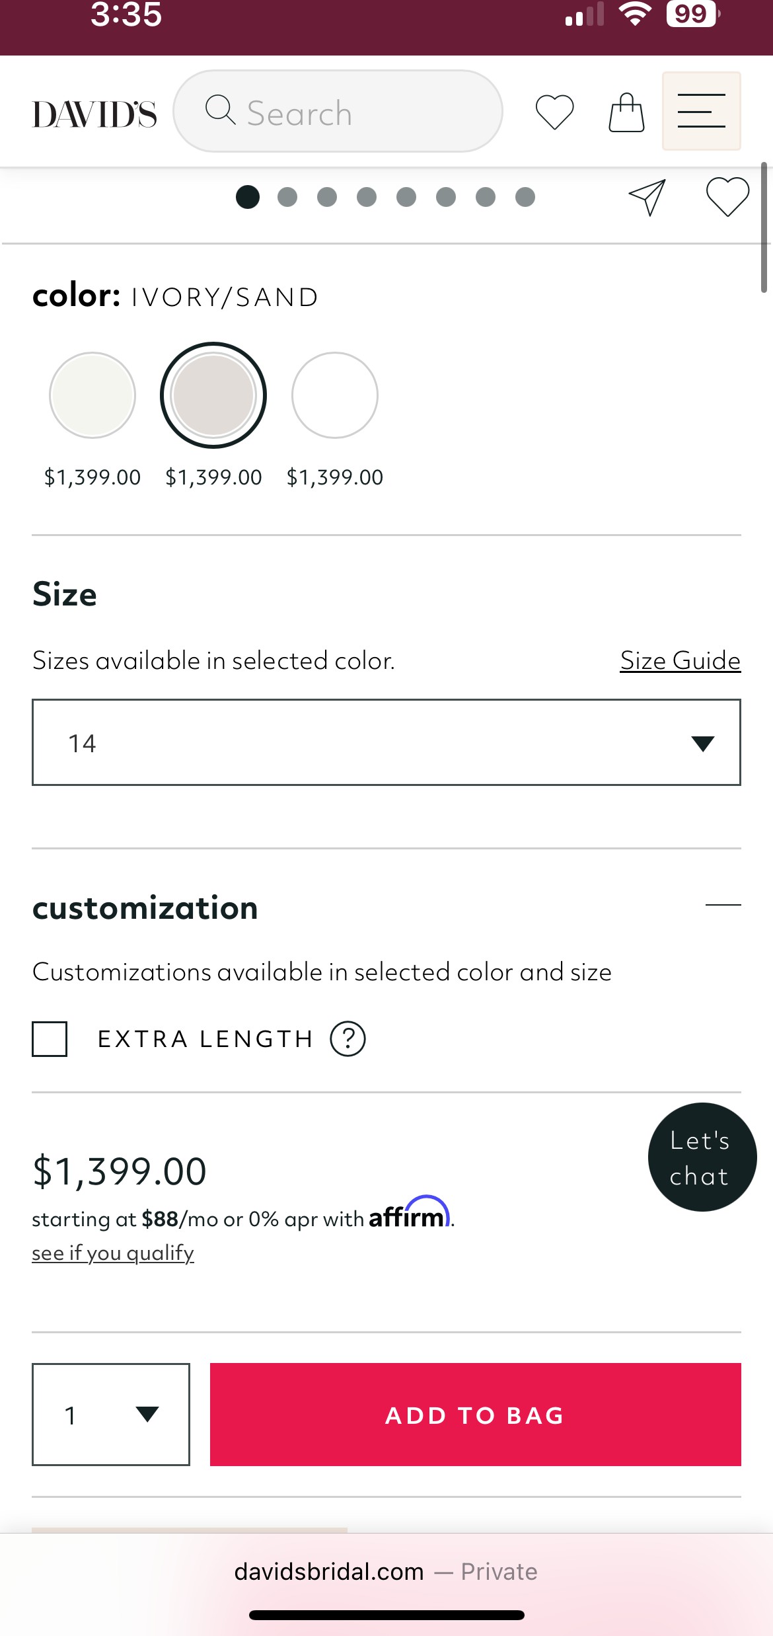
Task: Collapse the customization section
Action: tap(723, 904)
